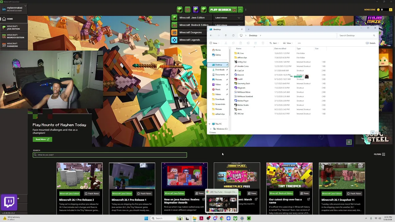Open Minecraft 26.1 Pre-Release 1 news card
The height and width of the screenshot is (222, 395).
132,189
